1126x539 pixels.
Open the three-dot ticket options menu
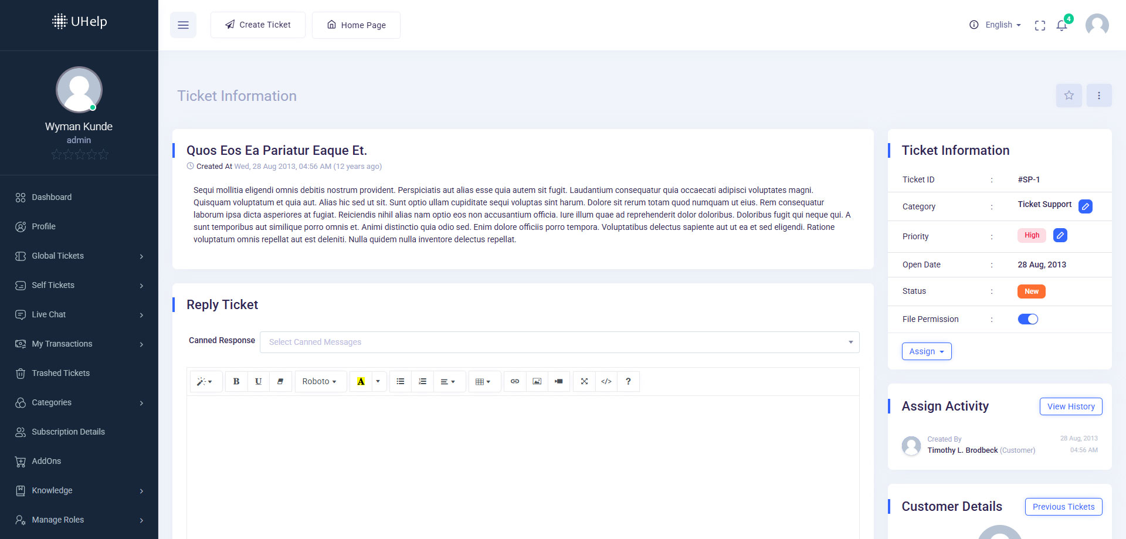tap(1098, 96)
